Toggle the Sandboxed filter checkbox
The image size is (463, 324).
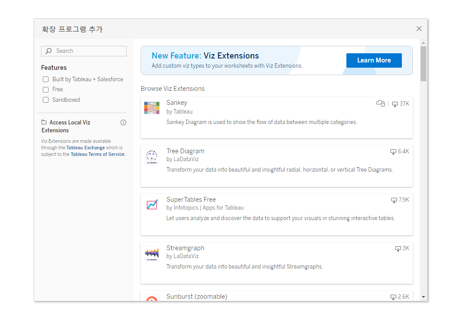[45, 100]
